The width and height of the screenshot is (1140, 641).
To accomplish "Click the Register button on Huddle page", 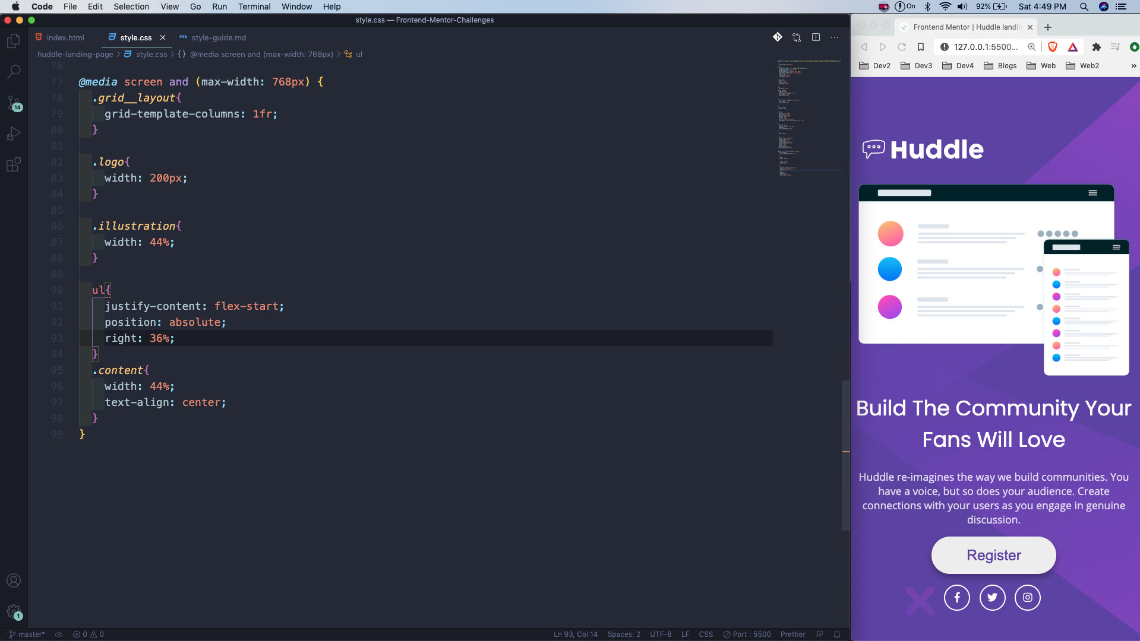I will coord(993,555).
